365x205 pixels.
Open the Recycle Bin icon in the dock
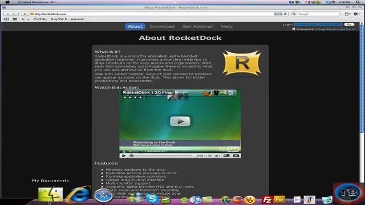[x=327, y=200]
